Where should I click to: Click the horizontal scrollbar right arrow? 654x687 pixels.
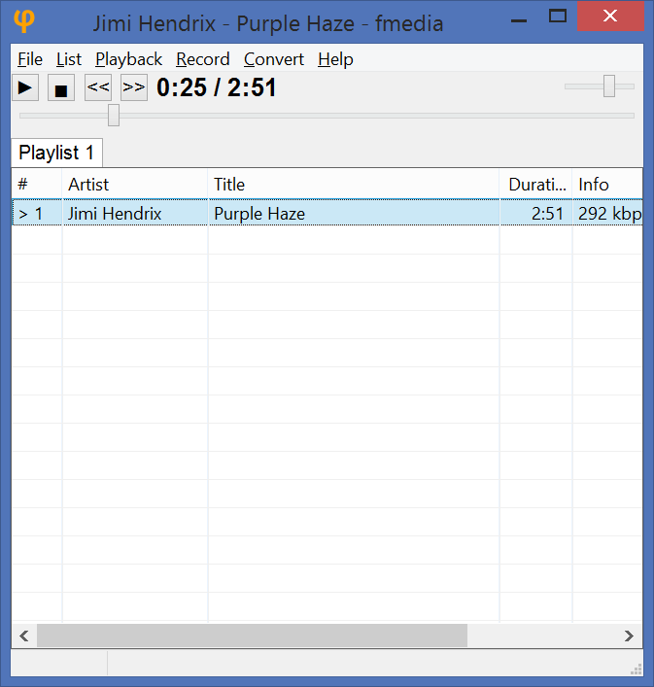point(629,635)
